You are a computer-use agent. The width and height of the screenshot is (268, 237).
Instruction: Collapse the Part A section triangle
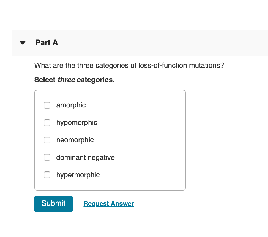click(x=23, y=43)
